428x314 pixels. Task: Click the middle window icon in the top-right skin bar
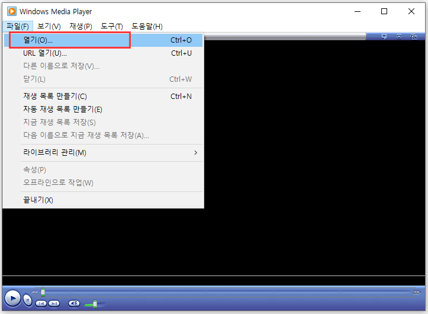coord(399,36)
